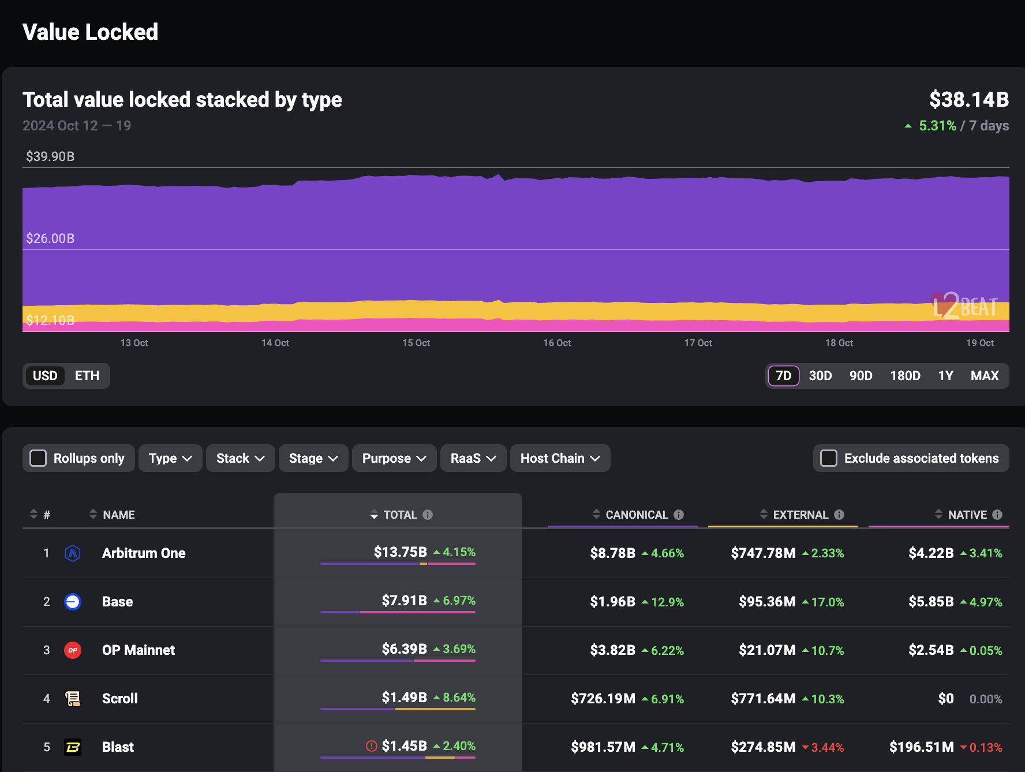1025x772 pixels.
Task: Click the Scroll logo icon
Action: [x=73, y=699]
